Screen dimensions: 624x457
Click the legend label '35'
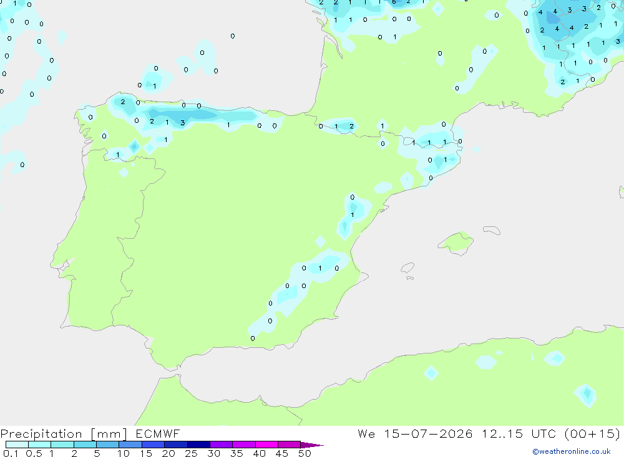236,453
